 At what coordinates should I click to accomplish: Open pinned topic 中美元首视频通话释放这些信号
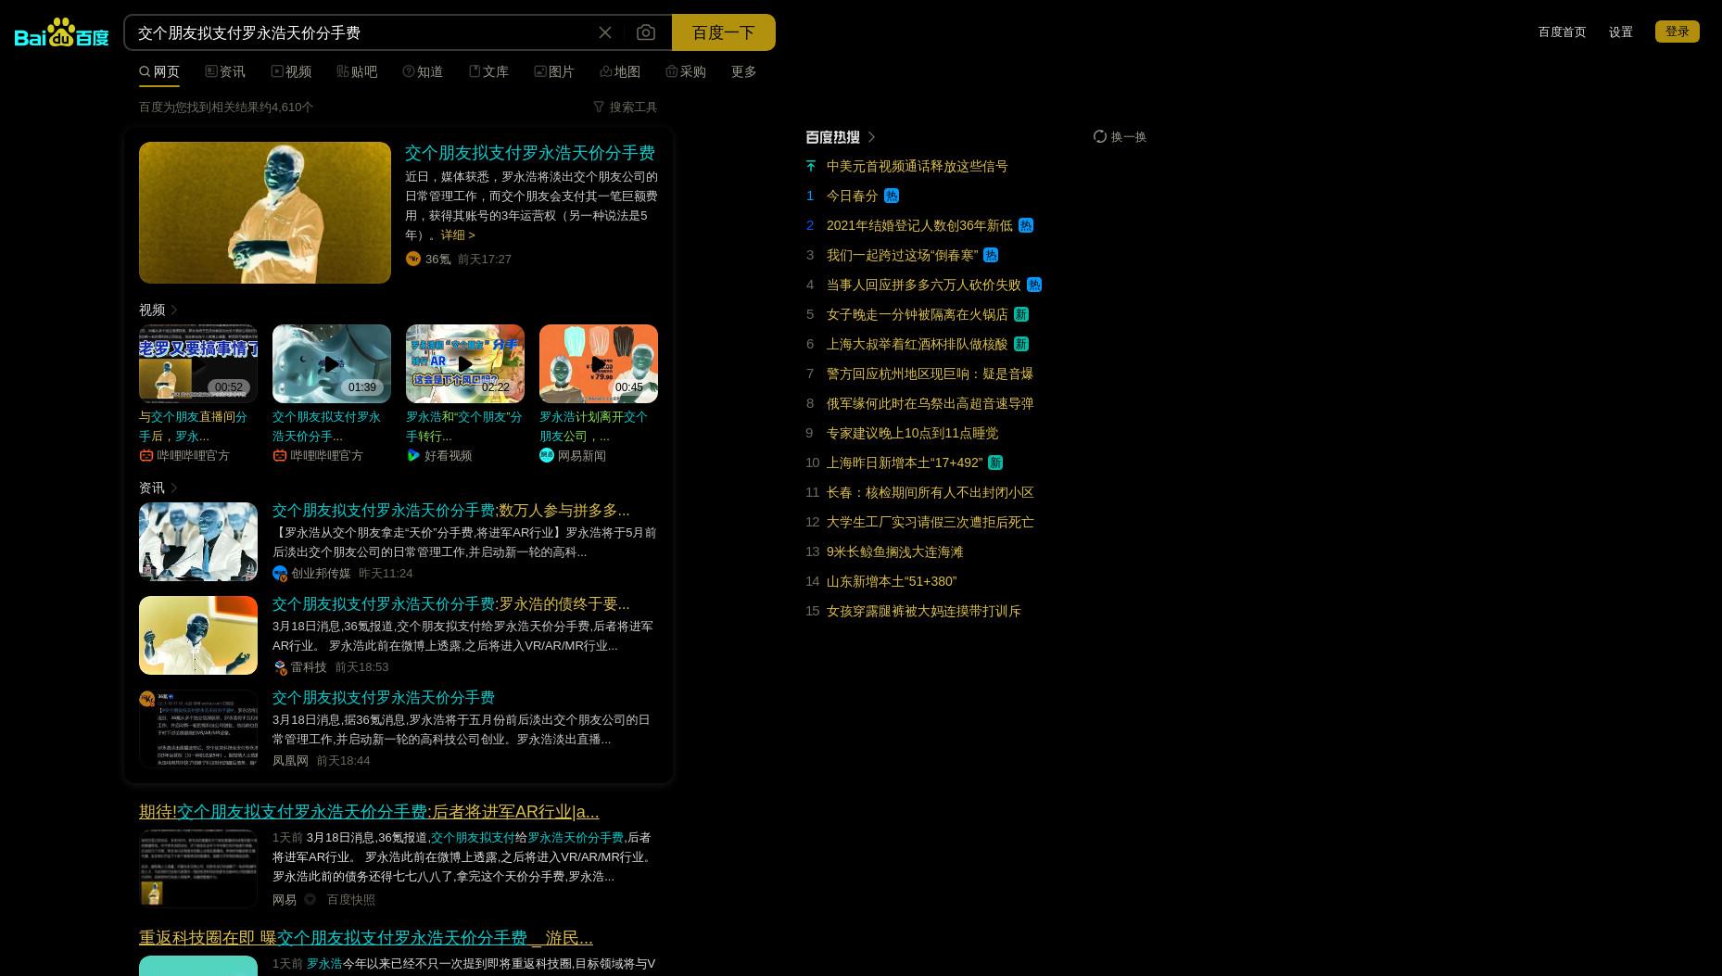(x=918, y=166)
